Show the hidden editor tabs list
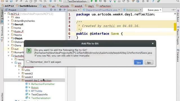Viewport: 180px width, 101px height. (174, 10)
